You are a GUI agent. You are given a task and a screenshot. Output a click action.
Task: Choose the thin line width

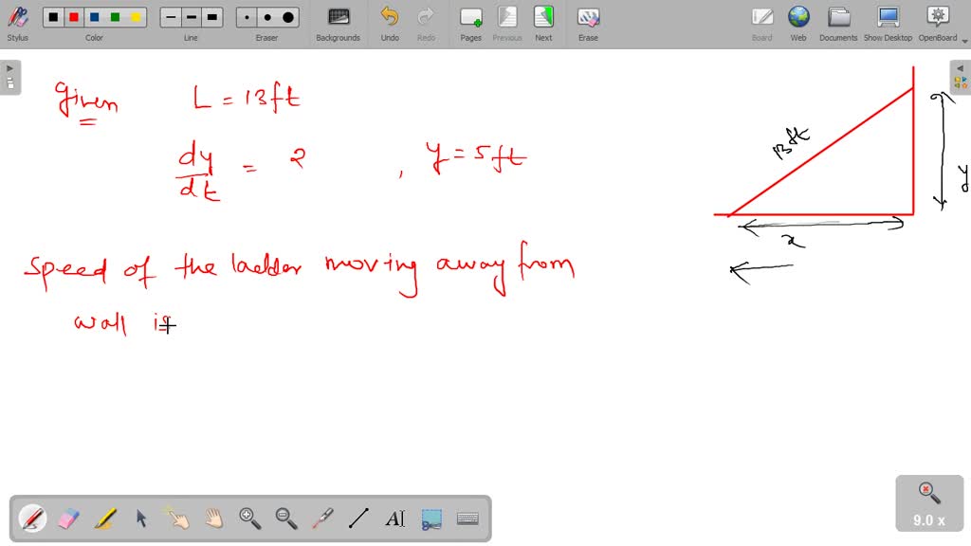coord(171,17)
